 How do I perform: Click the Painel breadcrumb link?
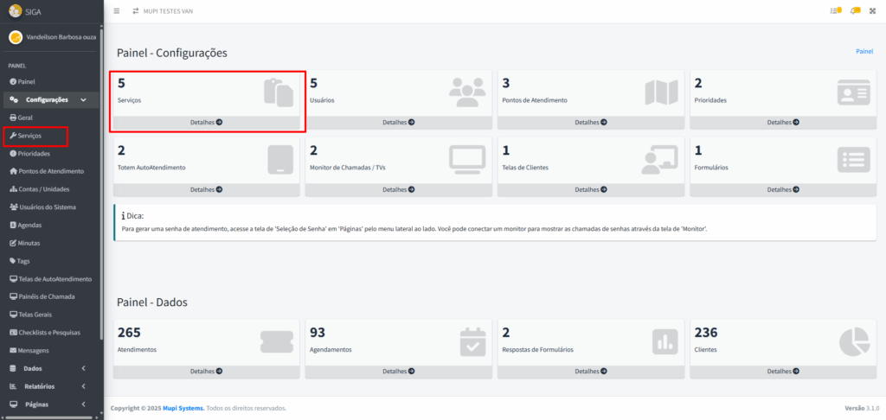tap(864, 51)
